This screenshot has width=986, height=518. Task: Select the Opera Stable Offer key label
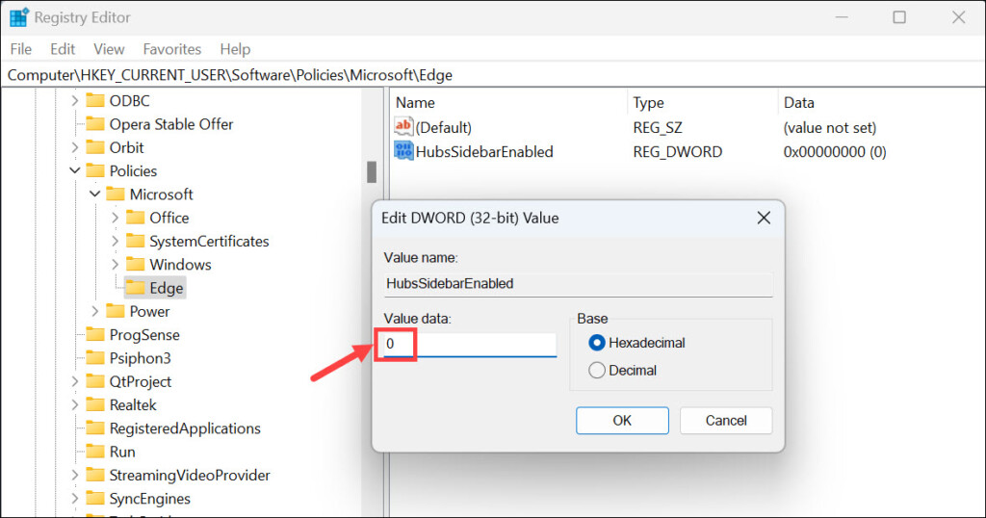171,124
